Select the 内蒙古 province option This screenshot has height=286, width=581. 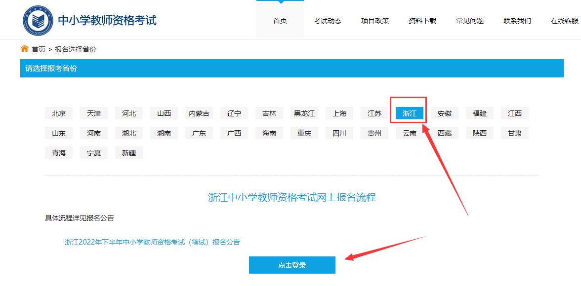click(199, 113)
